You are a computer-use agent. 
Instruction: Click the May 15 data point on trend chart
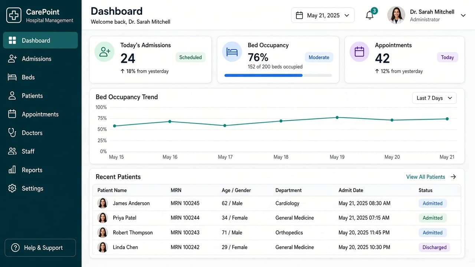(x=114, y=126)
